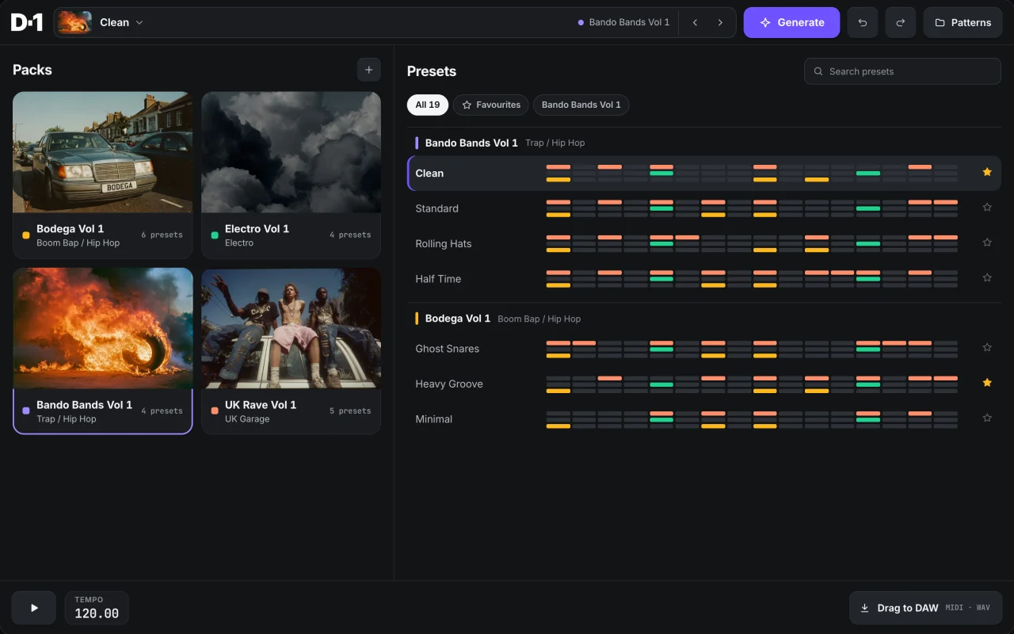Open the Electro Vol 1 pack
Screen dimensions: 1014x634
pos(292,175)
